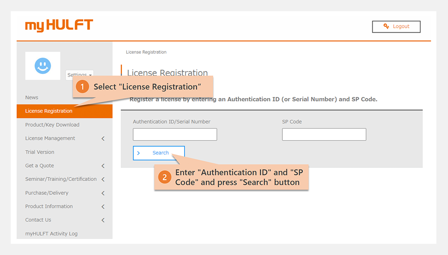Viewport: 448px width, 255px height.
Task: Click the Logout button
Action: [396, 26]
